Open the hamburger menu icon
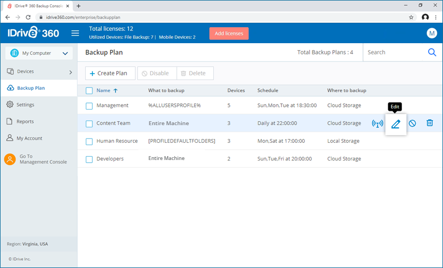This screenshot has width=443, height=268. [x=75, y=33]
